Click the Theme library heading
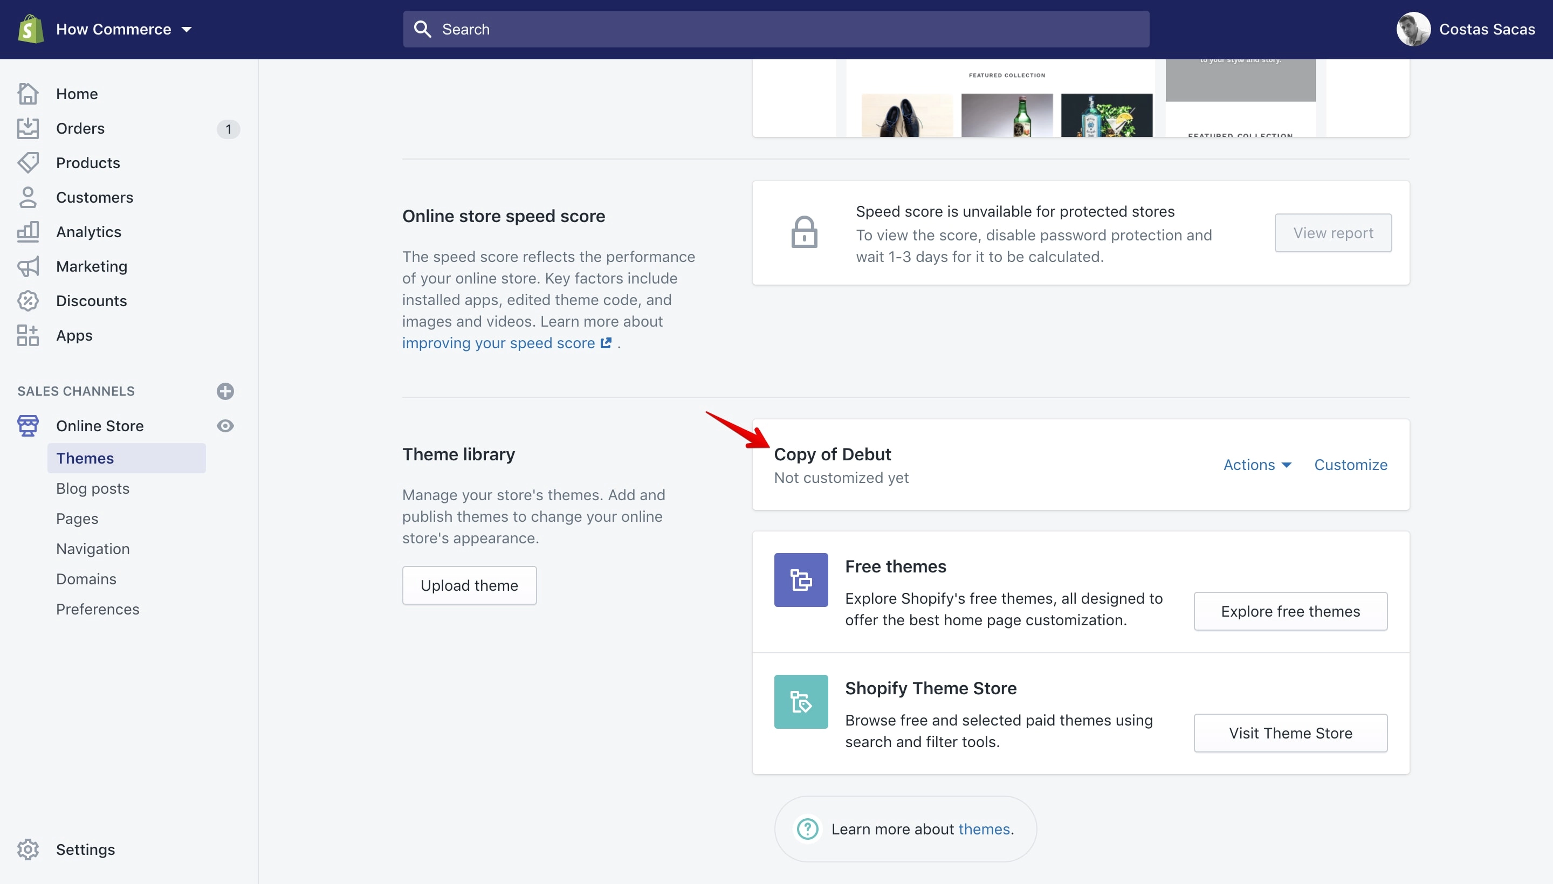This screenshot has height=884, width=1553. click(458, 454)
